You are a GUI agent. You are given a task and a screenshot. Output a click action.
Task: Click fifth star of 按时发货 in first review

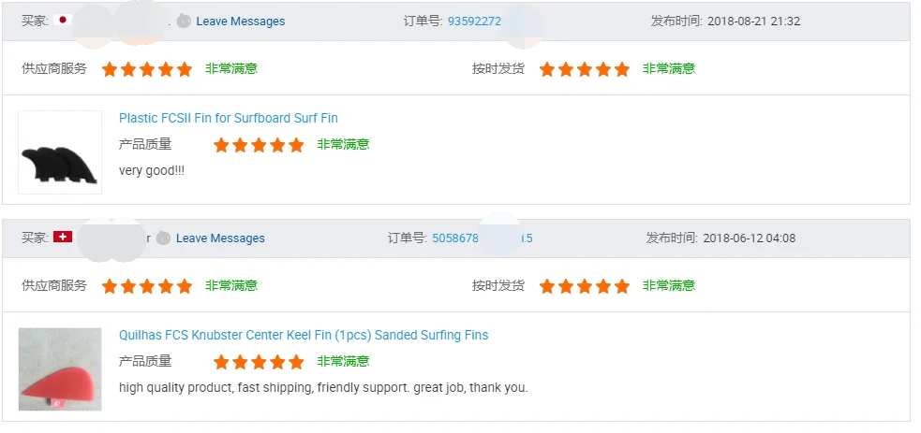pos(622,69)
